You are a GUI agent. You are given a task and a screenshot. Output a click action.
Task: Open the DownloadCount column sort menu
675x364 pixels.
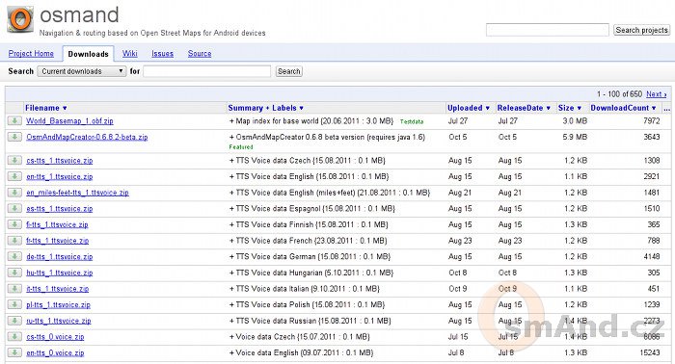(623, 108)
